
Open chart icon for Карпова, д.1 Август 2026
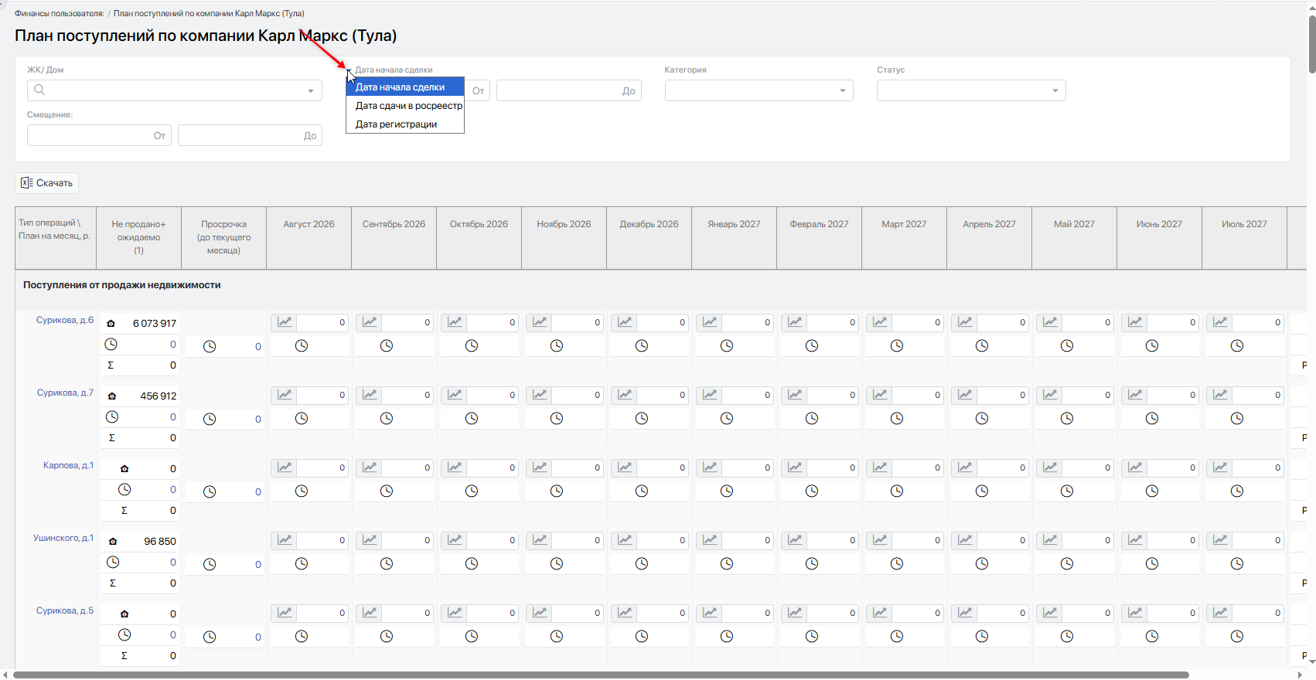coord(285,467)
